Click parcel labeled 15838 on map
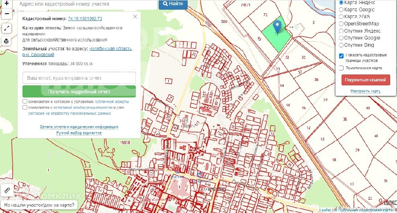 tap(125, 143)
